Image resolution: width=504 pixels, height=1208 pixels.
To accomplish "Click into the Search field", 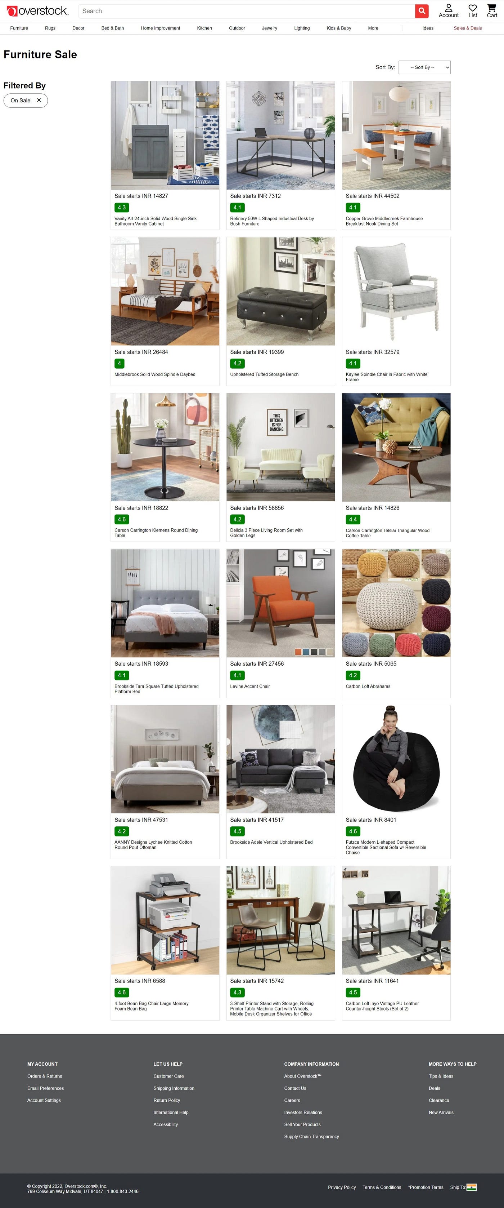I will 247,11.
